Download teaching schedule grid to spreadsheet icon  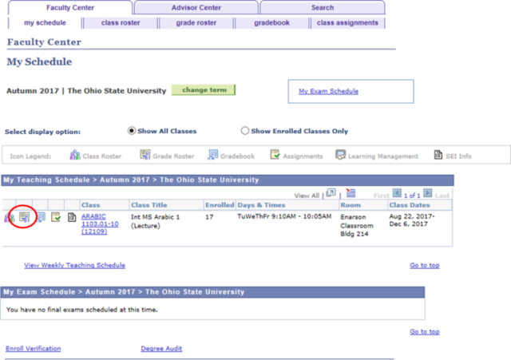click(x=351, y=193)
